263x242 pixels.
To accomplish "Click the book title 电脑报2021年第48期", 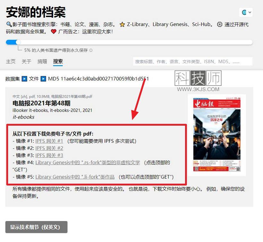I will (41, 103).
